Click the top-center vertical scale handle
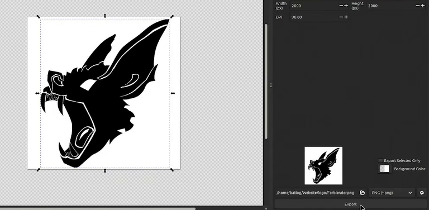Viewport: 429px width, 210px height. pyautogui.click(x=105, y=16)
